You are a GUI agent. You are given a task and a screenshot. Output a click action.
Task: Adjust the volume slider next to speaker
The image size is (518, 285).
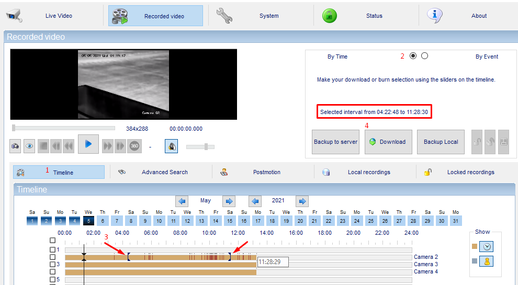click(206, 146)
